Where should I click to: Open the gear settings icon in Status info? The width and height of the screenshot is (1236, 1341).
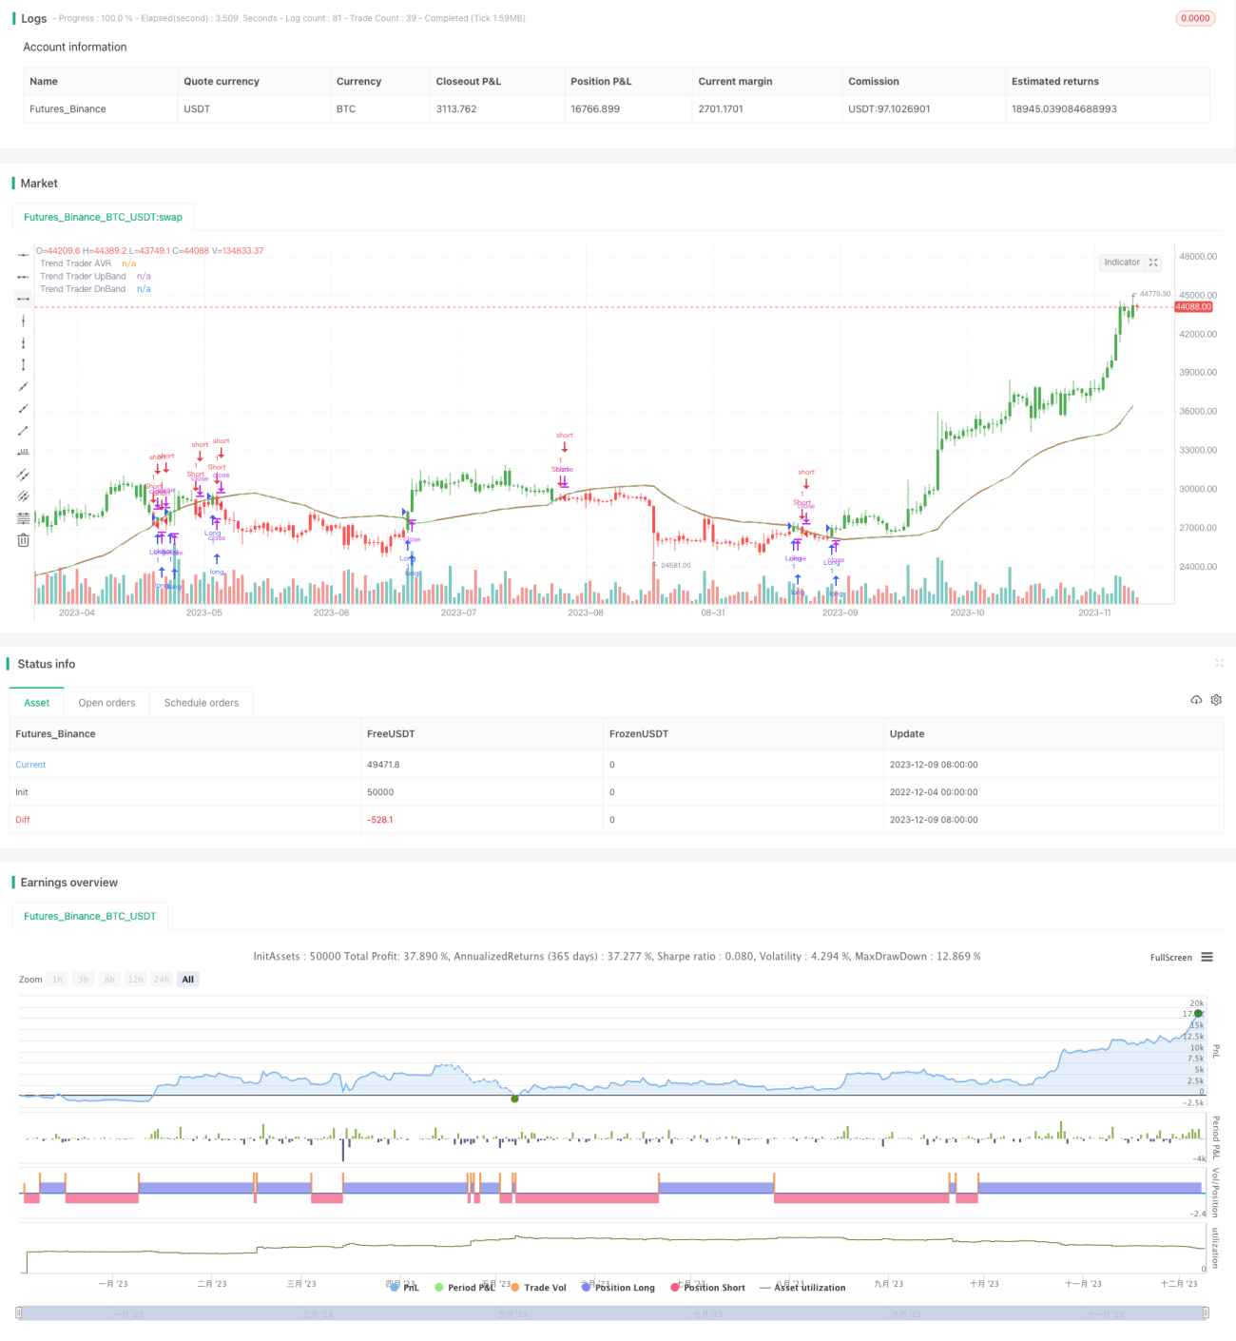[x=1216, y=700]
